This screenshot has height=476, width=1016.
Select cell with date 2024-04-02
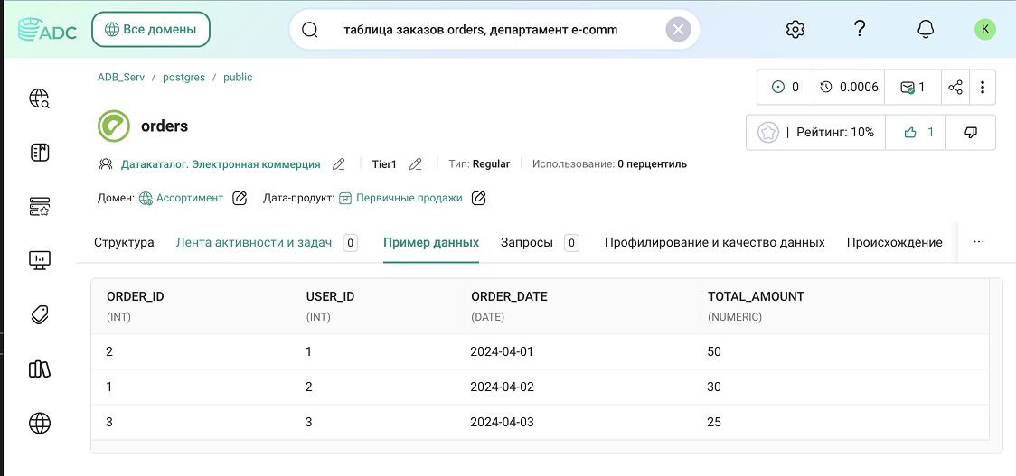(503, 387)
